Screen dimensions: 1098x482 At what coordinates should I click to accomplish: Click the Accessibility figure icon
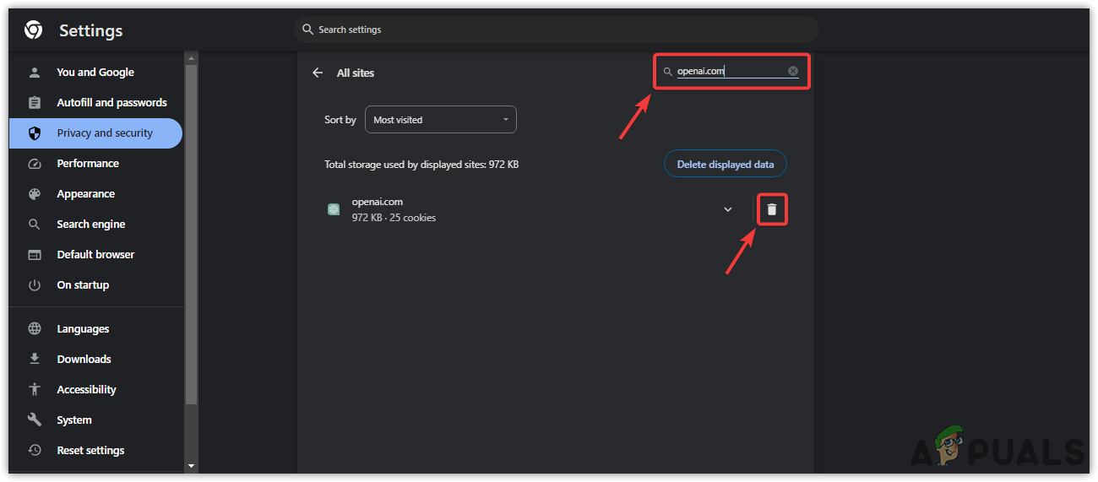click(x=35, y=390)
